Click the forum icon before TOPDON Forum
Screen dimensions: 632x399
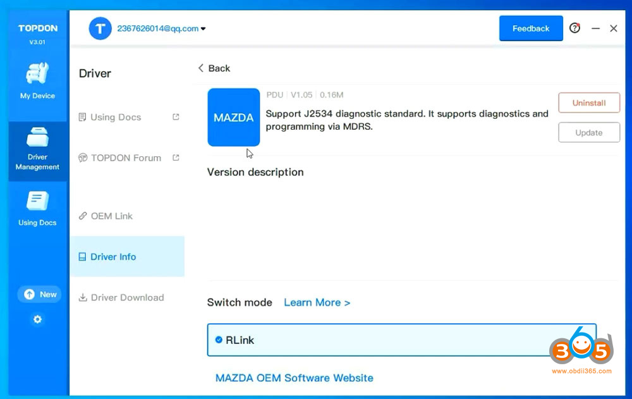coord(83,157)
